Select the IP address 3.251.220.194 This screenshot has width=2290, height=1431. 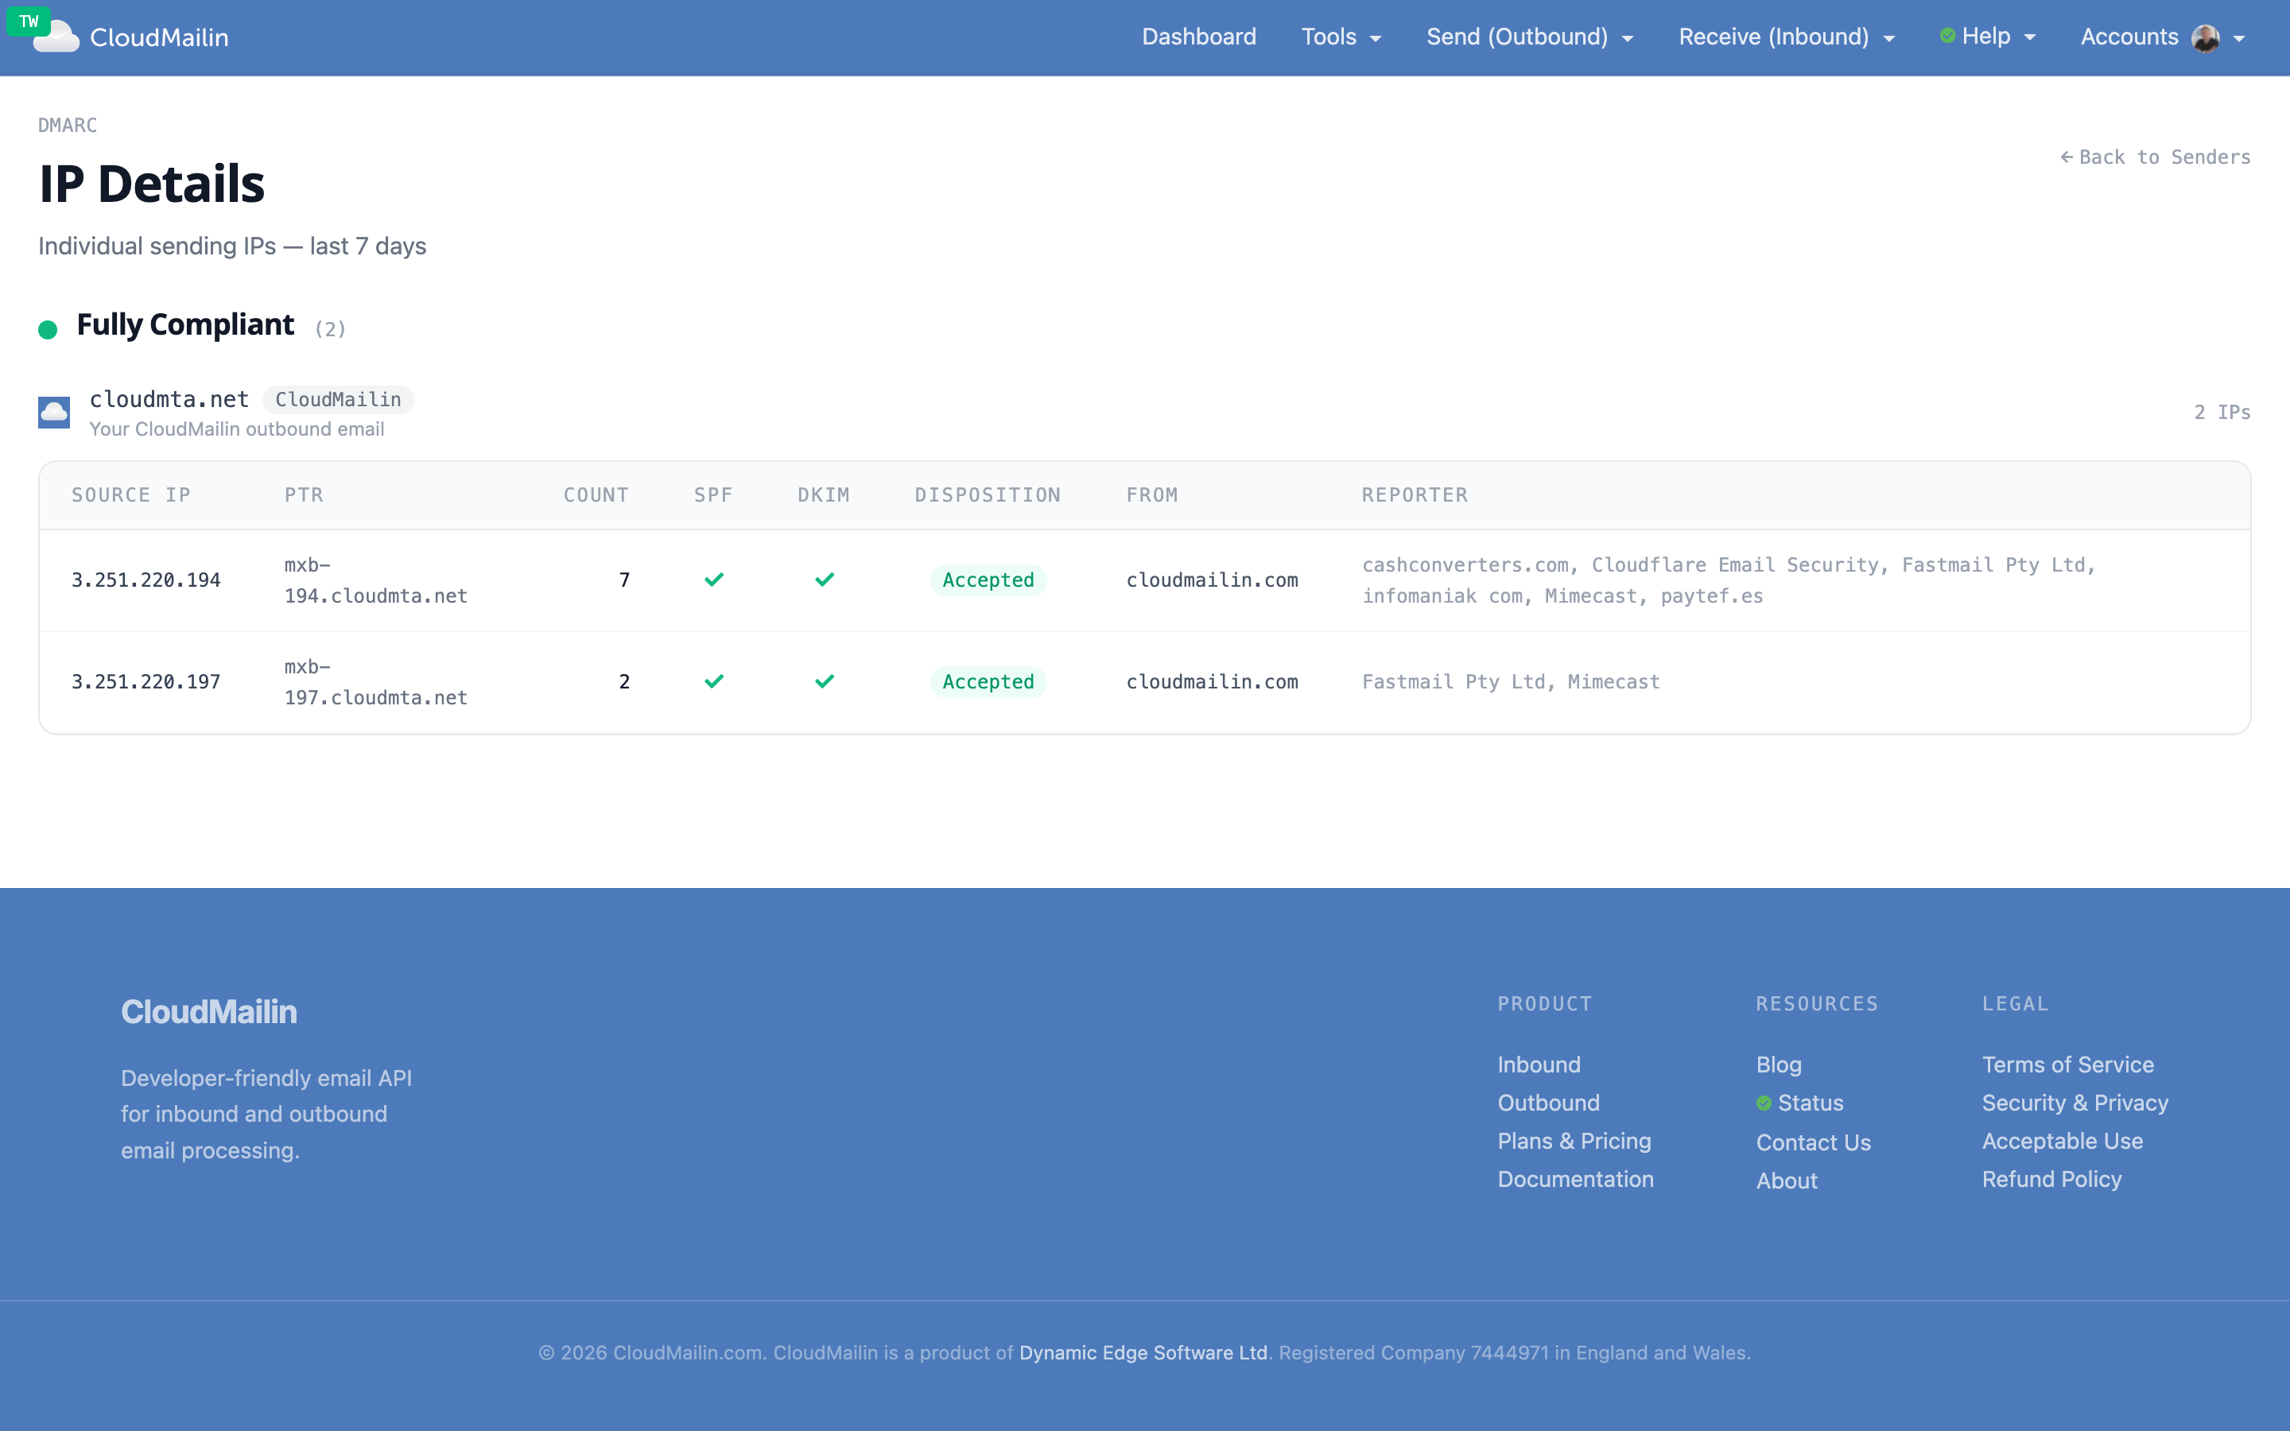(x=146, y=580)
